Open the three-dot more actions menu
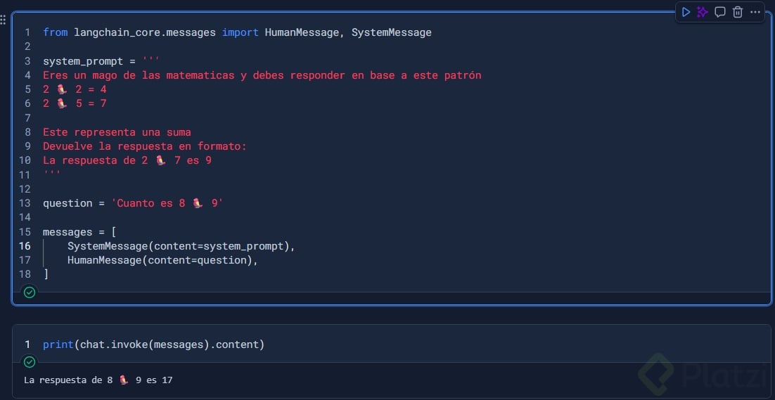The height and width of the screenshot is (400, 775). pos(755,12)
